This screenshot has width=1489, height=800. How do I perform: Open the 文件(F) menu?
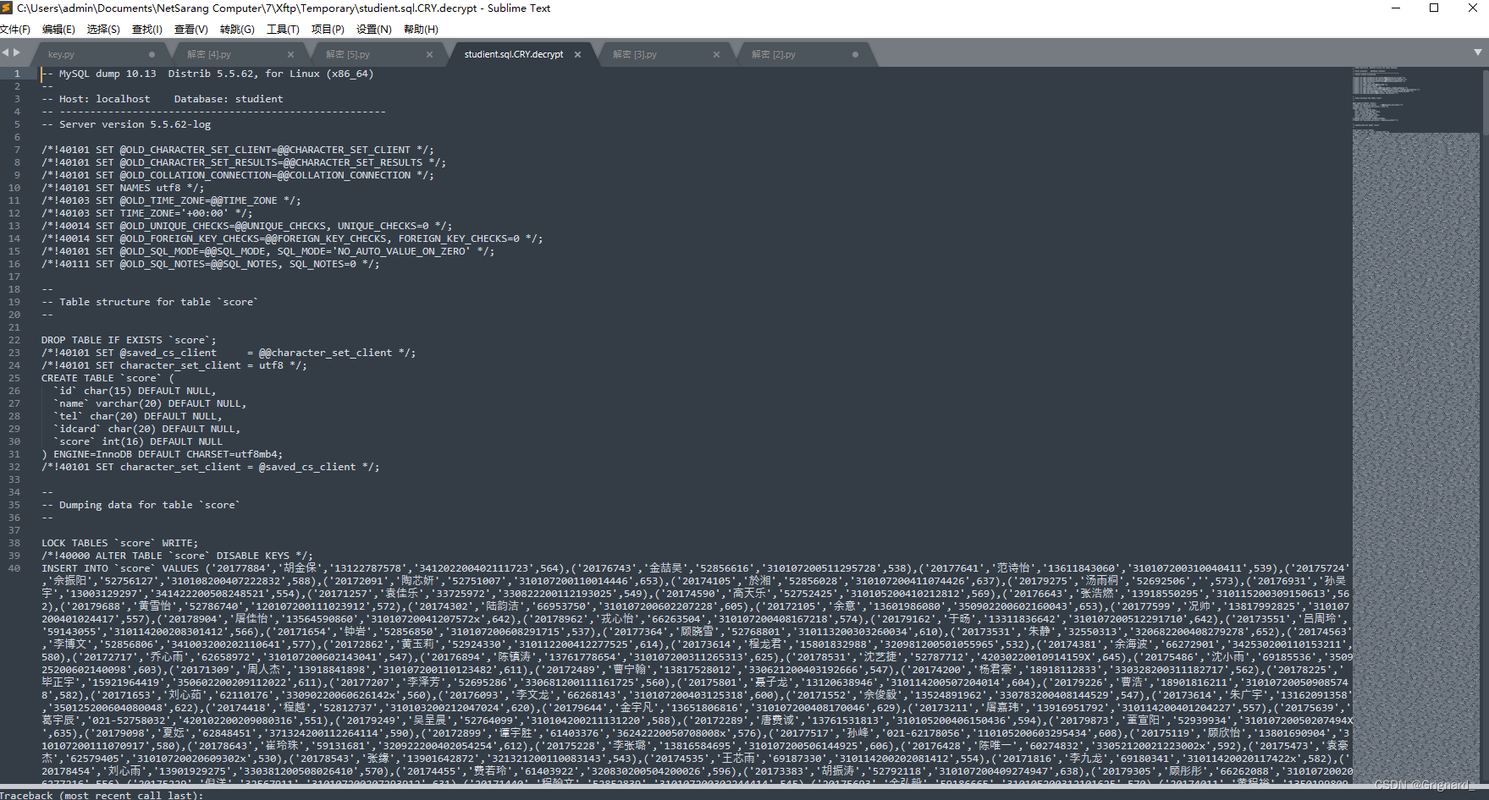point(15,30)
